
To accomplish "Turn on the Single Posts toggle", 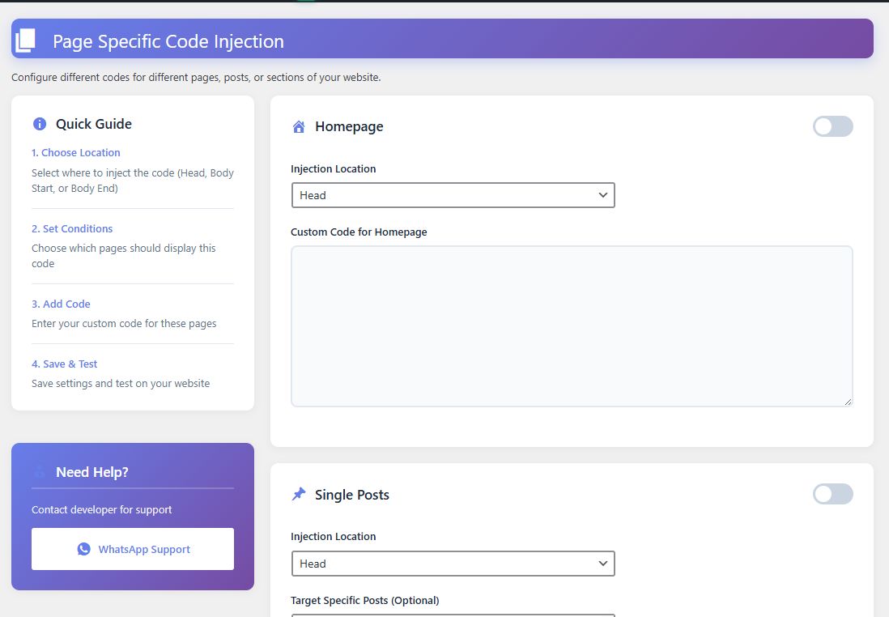I will click(832, 494).
